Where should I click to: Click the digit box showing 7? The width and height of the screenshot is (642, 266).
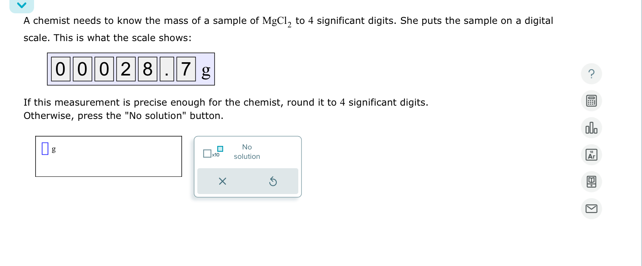pyautogui.click(x=186, y=68)
